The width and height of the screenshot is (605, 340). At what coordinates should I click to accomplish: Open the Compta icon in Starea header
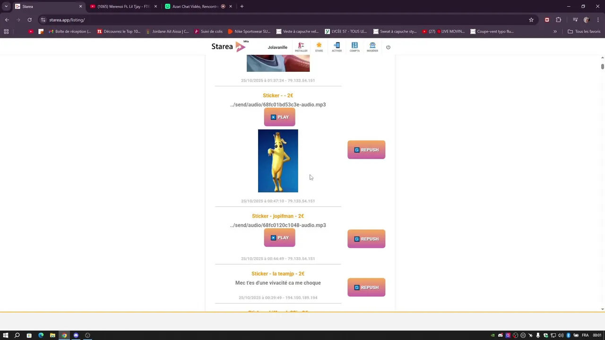[354, 47]
